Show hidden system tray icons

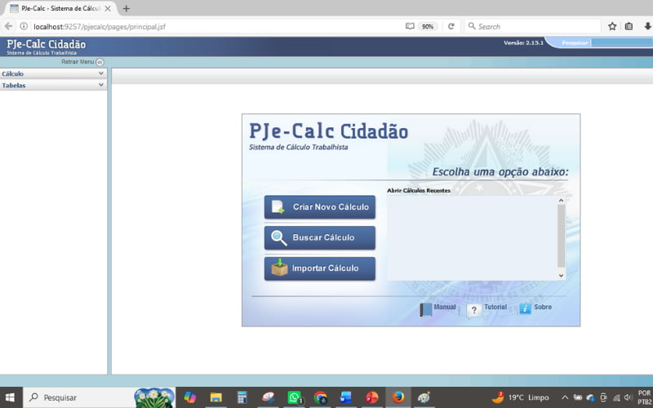(x=565, y=397)
